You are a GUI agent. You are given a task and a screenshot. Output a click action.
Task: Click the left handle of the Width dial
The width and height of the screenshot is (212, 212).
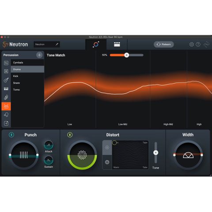coord(174,155)
